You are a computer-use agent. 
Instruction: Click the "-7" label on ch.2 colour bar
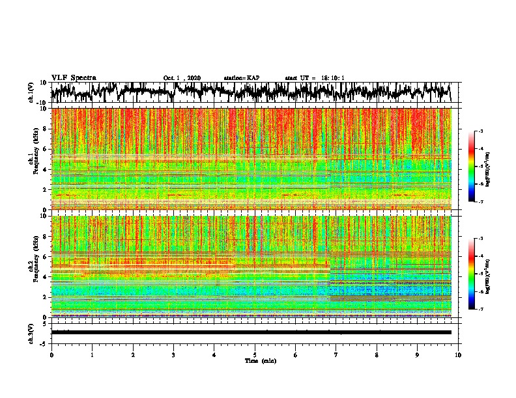coord(480,309)
